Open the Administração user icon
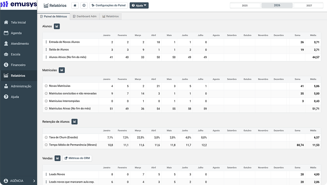 click(6, 86)
